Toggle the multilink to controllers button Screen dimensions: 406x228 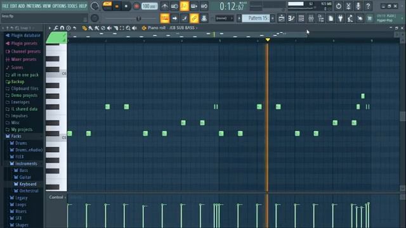pos(194,18)
